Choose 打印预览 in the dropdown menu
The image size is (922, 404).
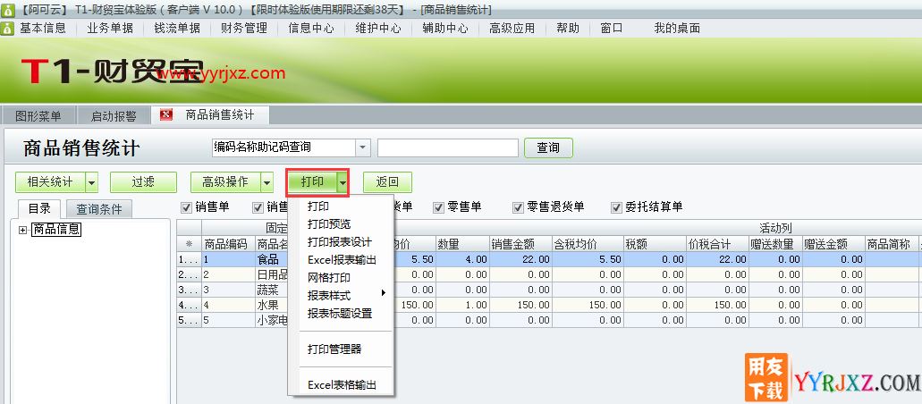pyautogui.click(x=329, y=224)
